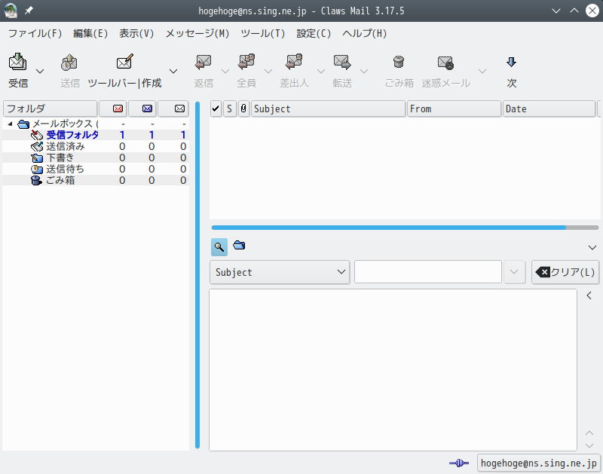The height and width of the screenshot is (474, 603).
Task: Open dropdown arrow next to 受信
Action: tap(40, 71)
